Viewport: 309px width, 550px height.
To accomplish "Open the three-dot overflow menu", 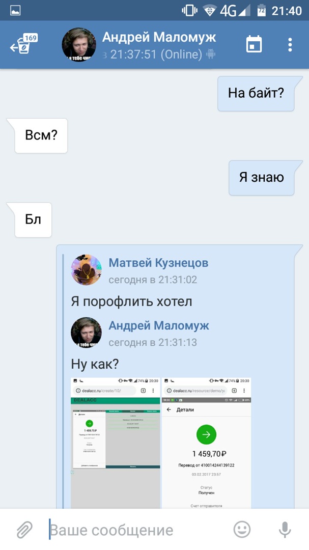I will 290,44.
